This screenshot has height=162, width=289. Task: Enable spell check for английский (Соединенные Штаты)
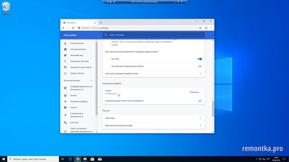pyautogui.click(x=199, y=66)
